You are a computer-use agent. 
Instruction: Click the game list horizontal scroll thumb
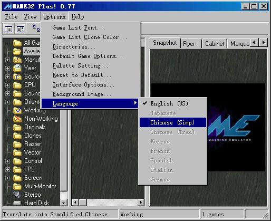(x=83, y=203)
